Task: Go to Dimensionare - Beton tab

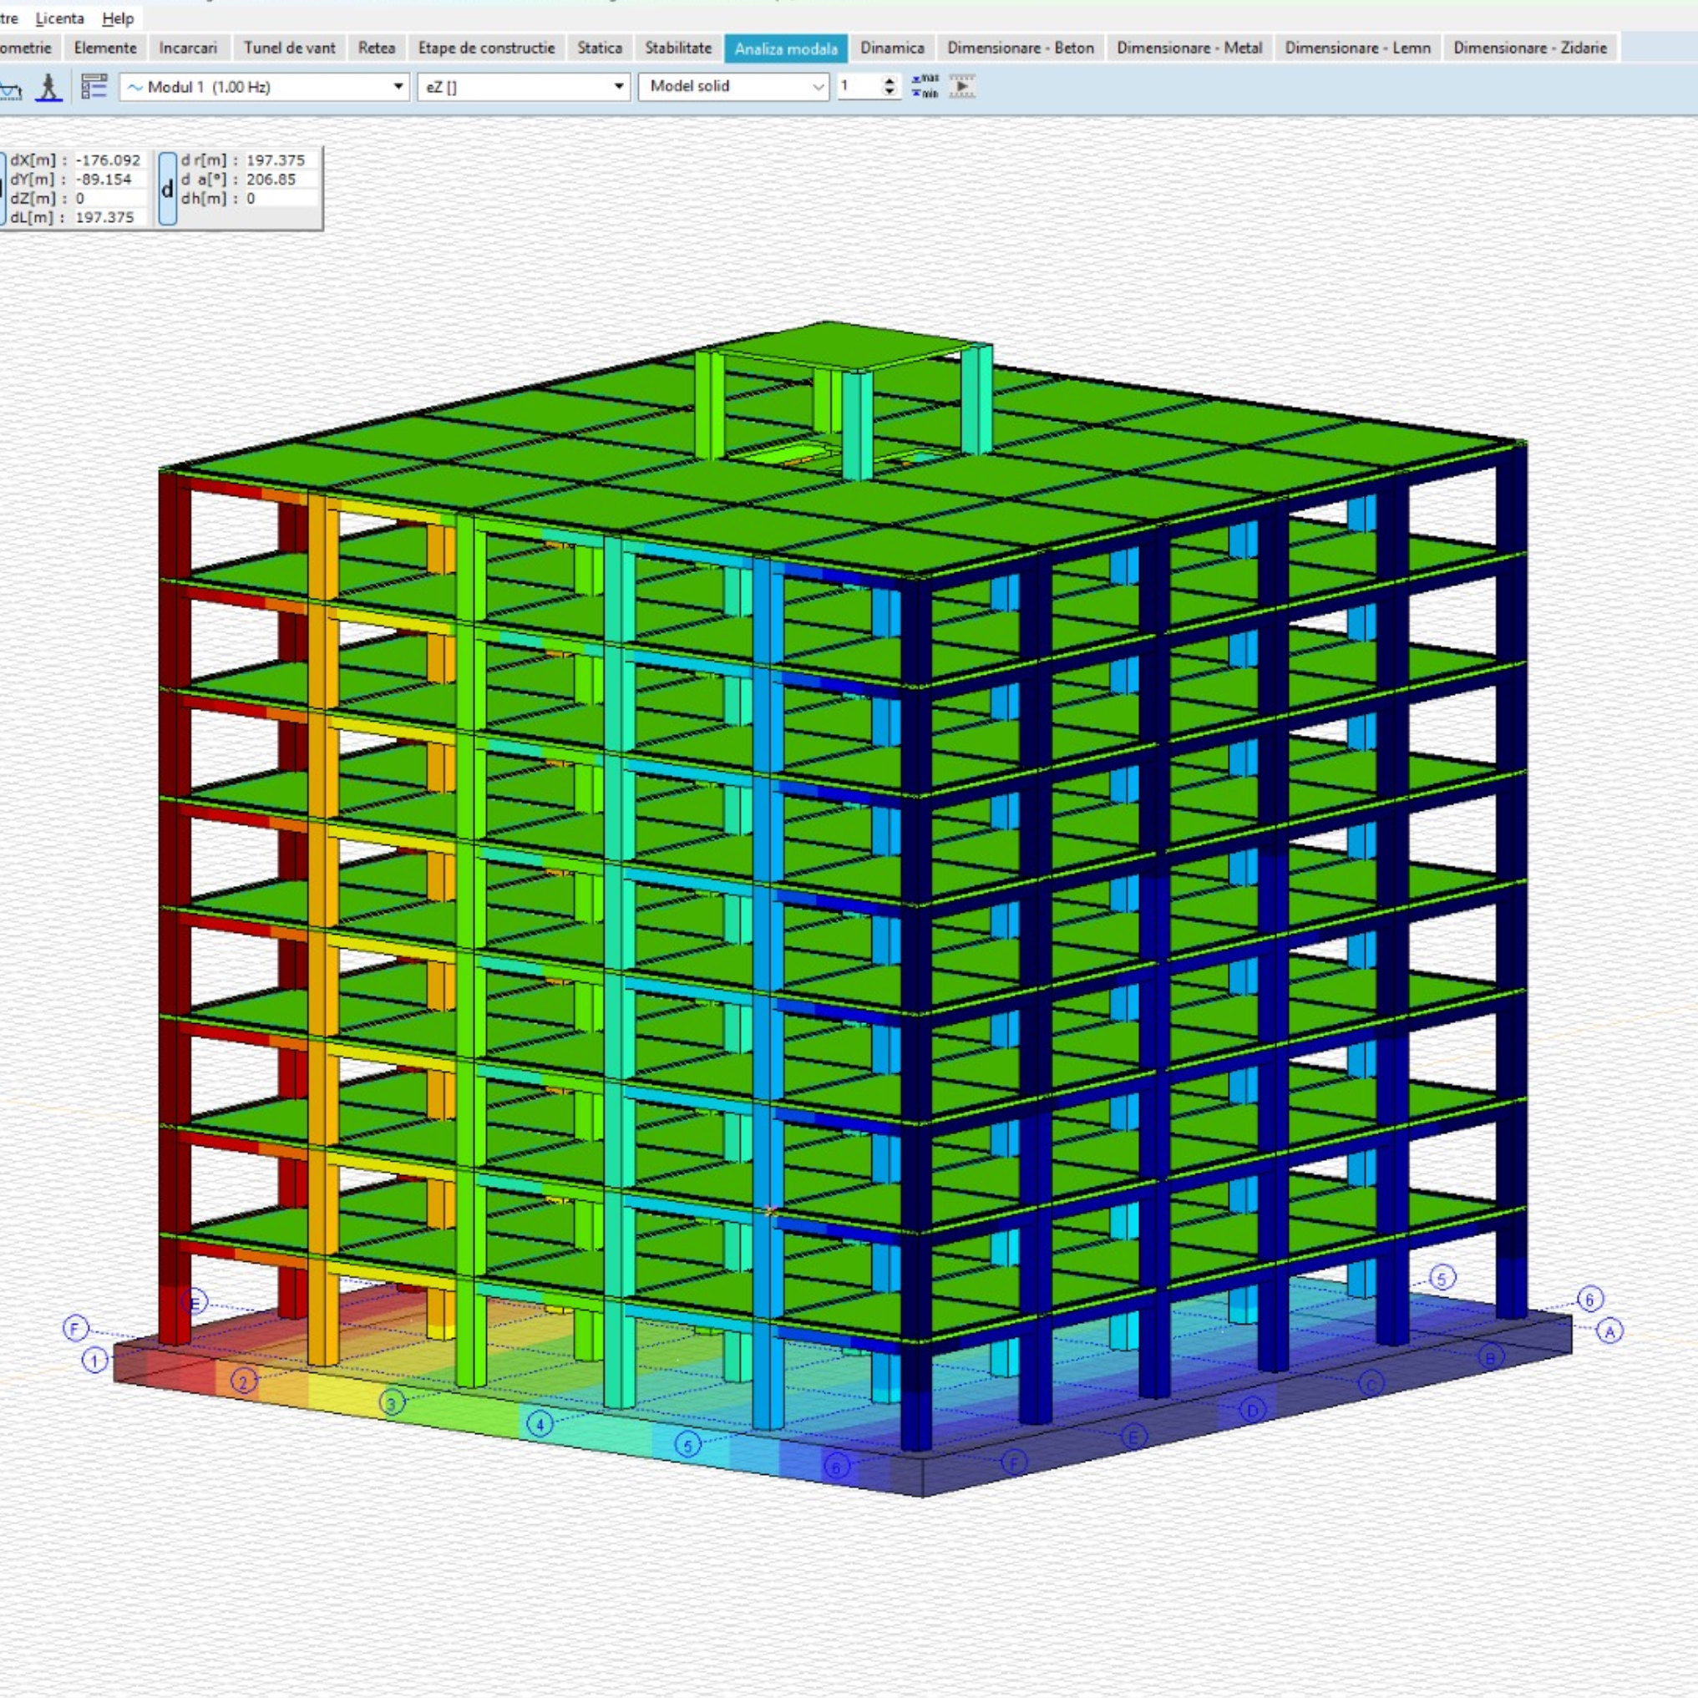Action: [1020, 48]
